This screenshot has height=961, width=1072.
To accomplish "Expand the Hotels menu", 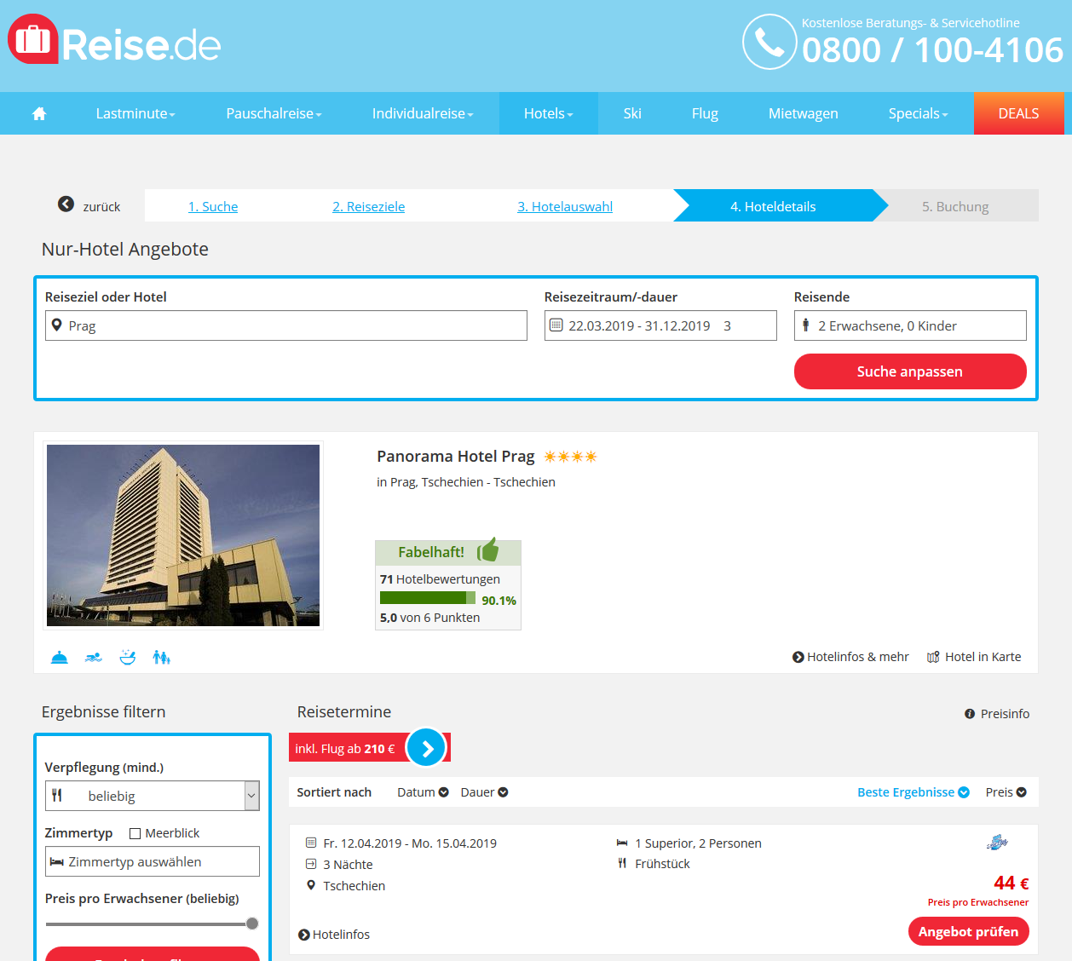I will [549, 113].
